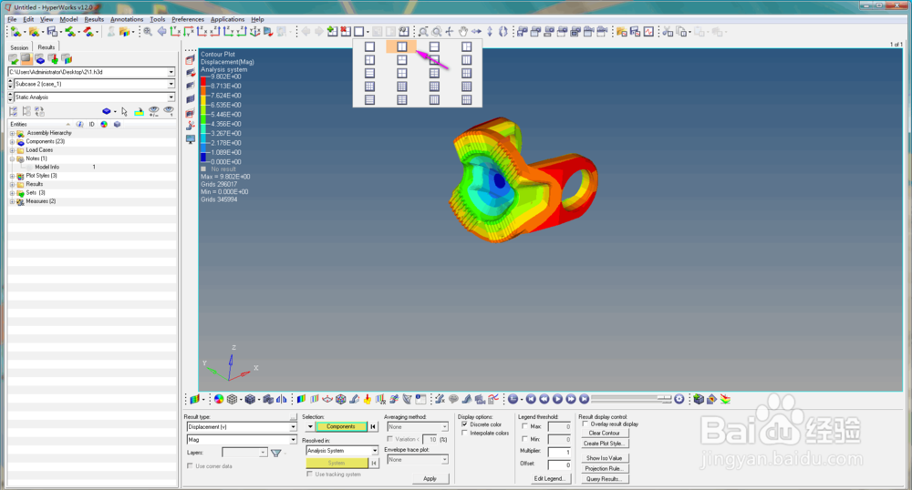
Task: Click the rotate icon in view toolbar
Action: click(503, 32)
